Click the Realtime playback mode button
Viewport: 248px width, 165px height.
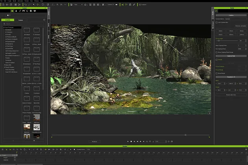(x=94, y=142)
